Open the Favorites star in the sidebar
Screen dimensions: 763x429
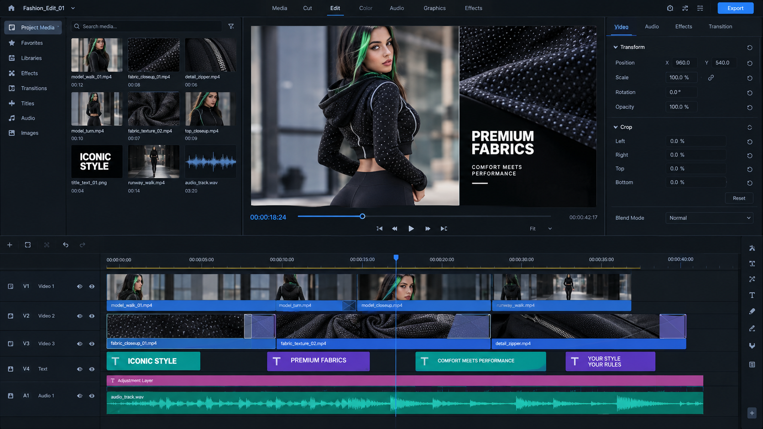pyautogui.click(x=12, y=43)
